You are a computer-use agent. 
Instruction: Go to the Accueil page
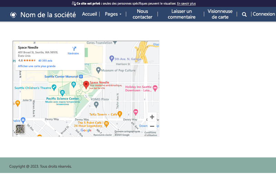tap(89, 14)
